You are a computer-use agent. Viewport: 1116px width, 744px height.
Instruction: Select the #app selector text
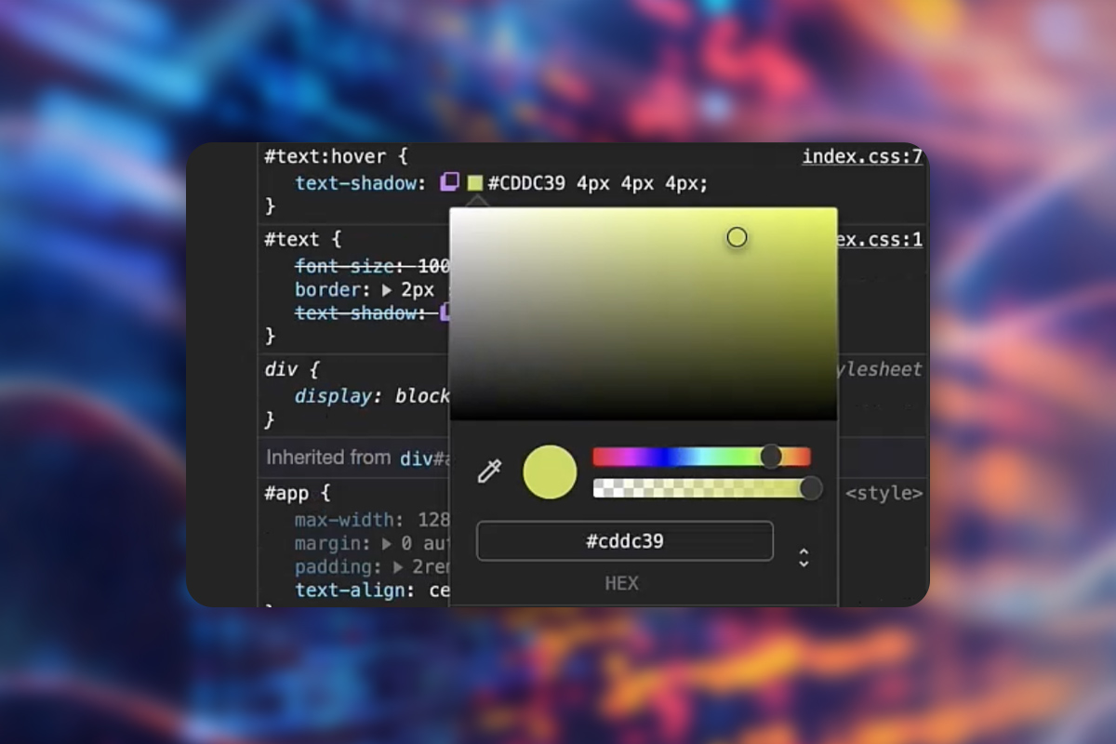point(286,493)
